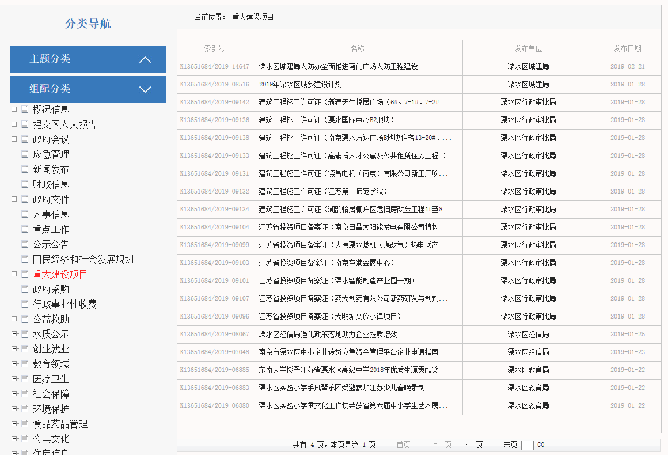Click document icon beside 财政信息

point(25,184)
